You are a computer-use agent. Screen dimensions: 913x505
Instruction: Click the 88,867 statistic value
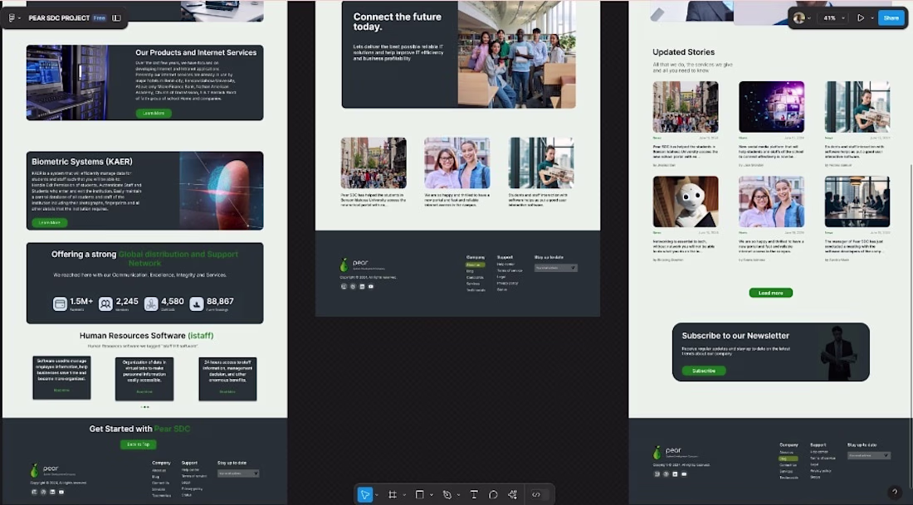pos(220,301)
